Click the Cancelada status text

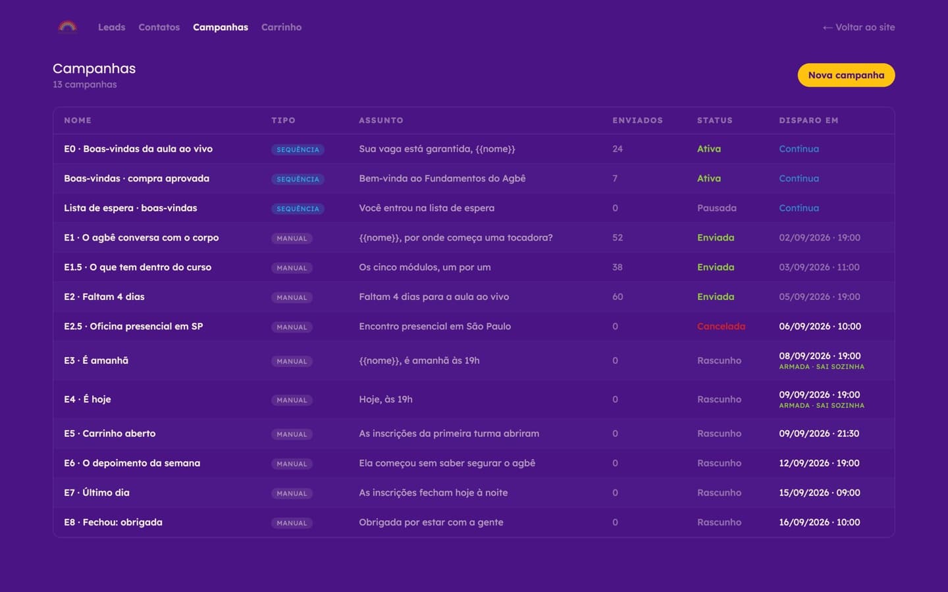[x=721, y=326]
